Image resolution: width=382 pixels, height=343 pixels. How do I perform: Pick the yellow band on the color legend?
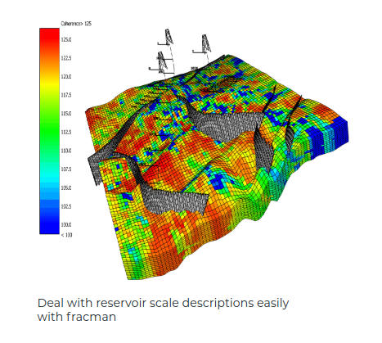49,84
